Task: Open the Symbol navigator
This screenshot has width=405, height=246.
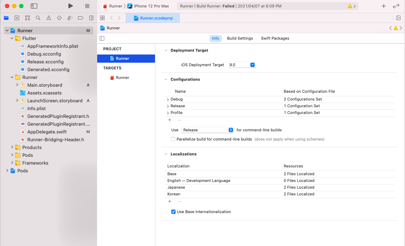Action: pos(27,18)
